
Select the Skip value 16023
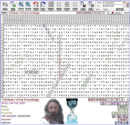click(105, 9)
